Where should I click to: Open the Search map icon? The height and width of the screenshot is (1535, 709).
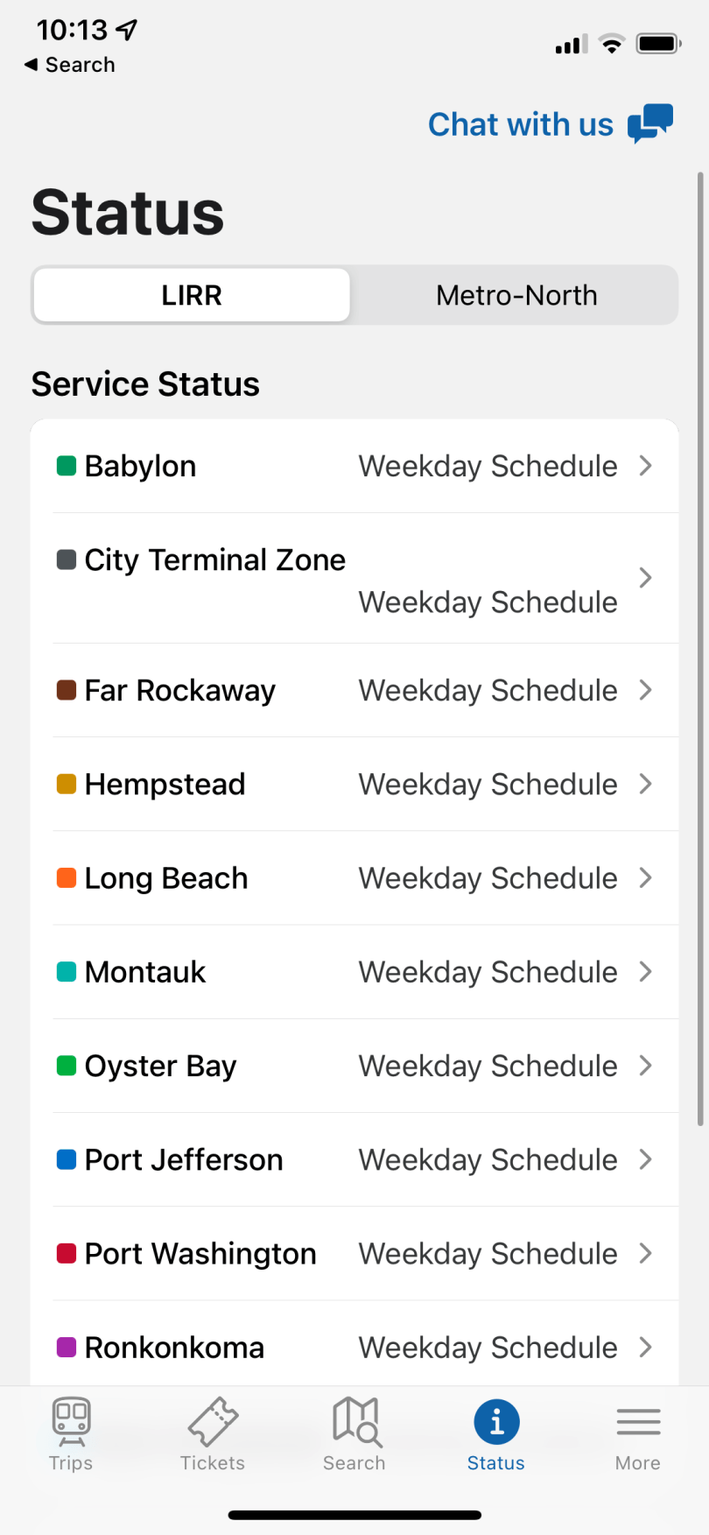355,1421
